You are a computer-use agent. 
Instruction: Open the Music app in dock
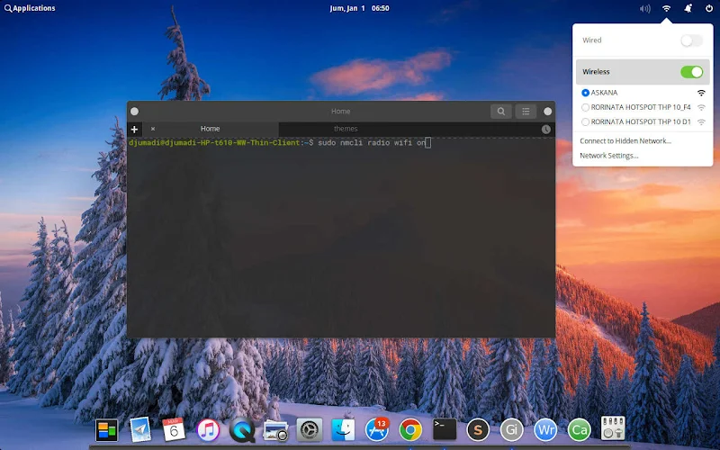point(208,431)
